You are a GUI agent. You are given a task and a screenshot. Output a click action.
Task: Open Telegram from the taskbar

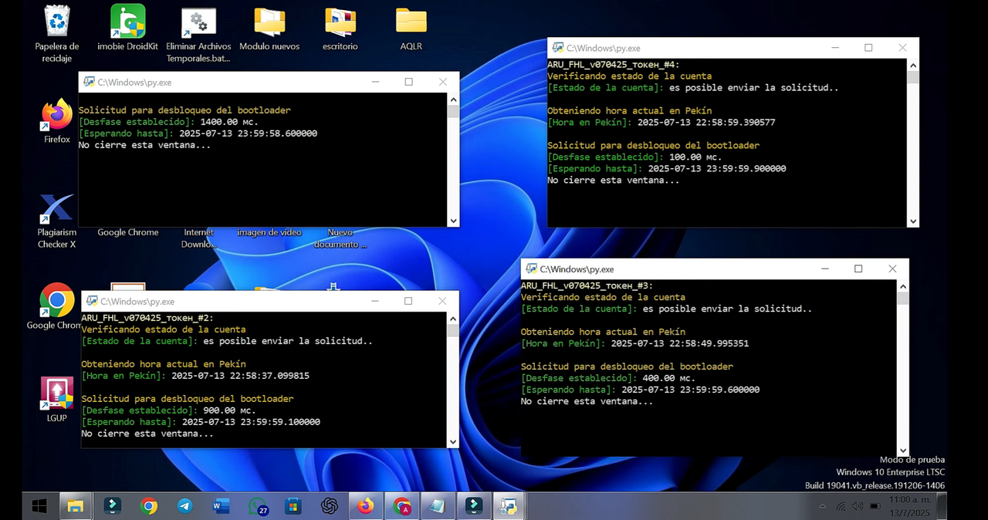click(x=185, y=506)
